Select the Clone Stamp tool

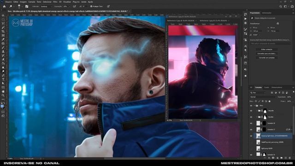(3, 51)
